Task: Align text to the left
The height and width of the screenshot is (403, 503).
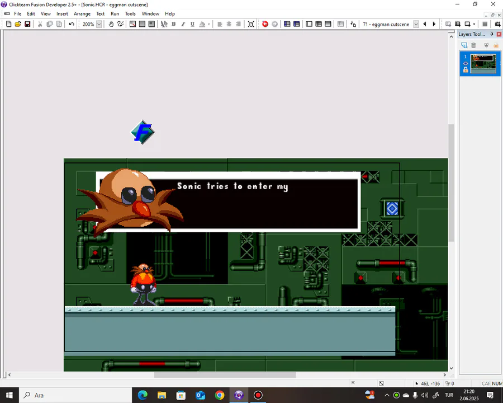Action: (220, 24)
